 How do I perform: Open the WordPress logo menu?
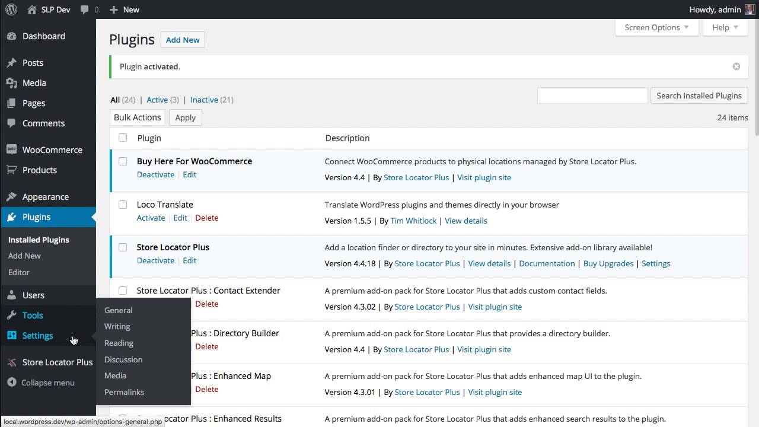click(x=11, y=9)
